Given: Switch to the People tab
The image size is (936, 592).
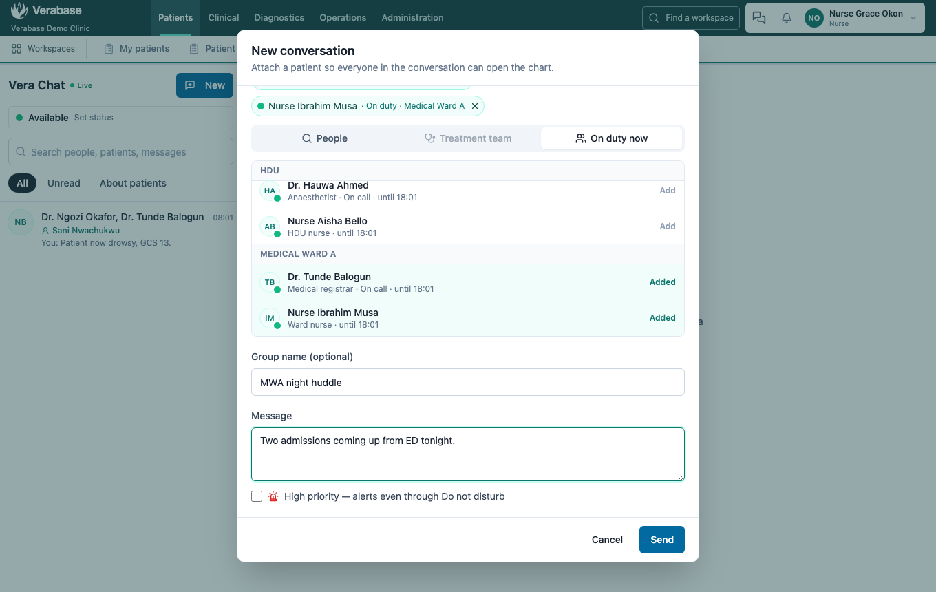Looking at the screenshot, I should coord(325,138).
